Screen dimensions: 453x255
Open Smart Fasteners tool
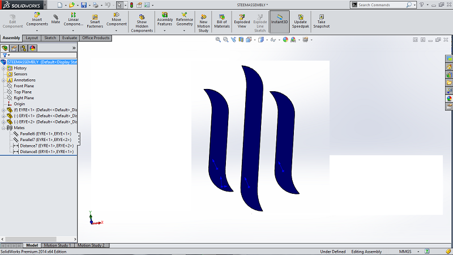pos(95,22)
